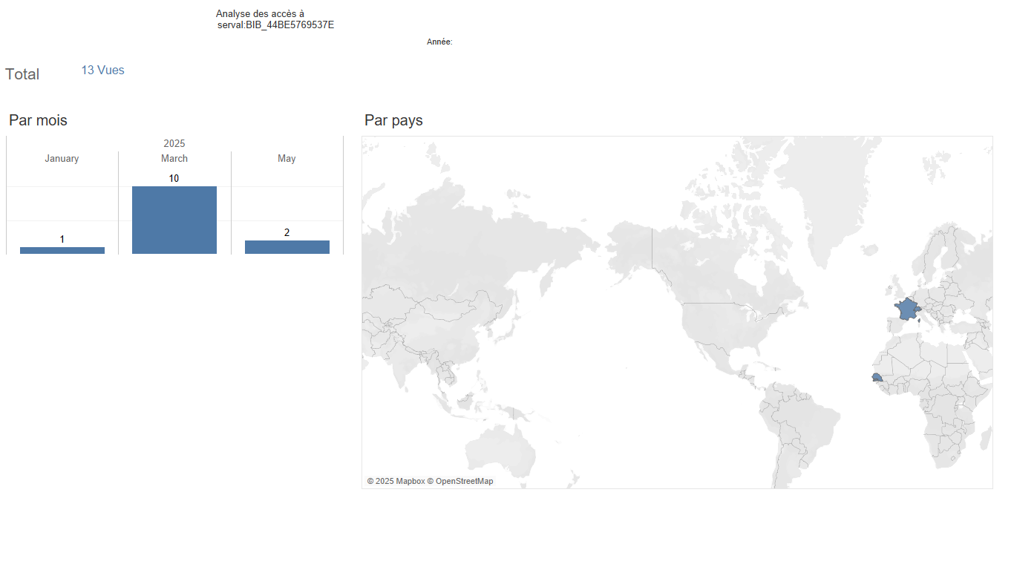Click the 'Année:' filter label
Image resolution: width=1014 pixels, height=570 pixels.
[439, 42]
